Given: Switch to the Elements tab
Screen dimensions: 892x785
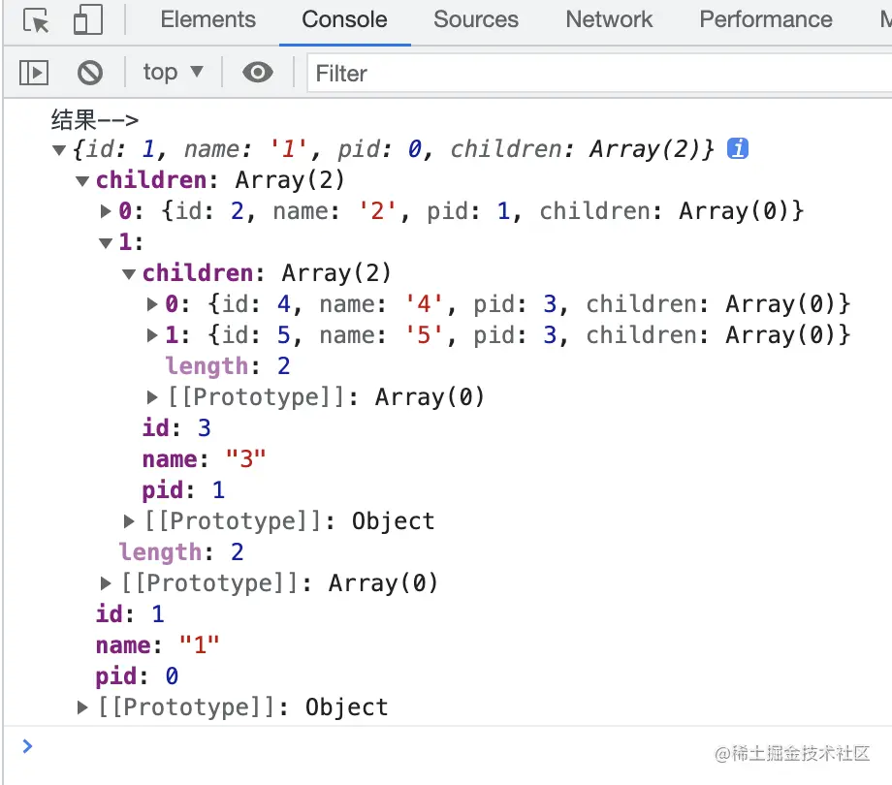Looking at the screenshot, I should (x=207, y=19).
